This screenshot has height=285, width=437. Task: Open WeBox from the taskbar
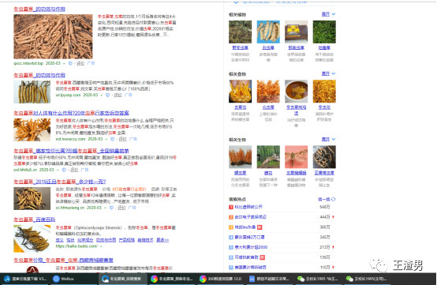[x=64, y=279]
